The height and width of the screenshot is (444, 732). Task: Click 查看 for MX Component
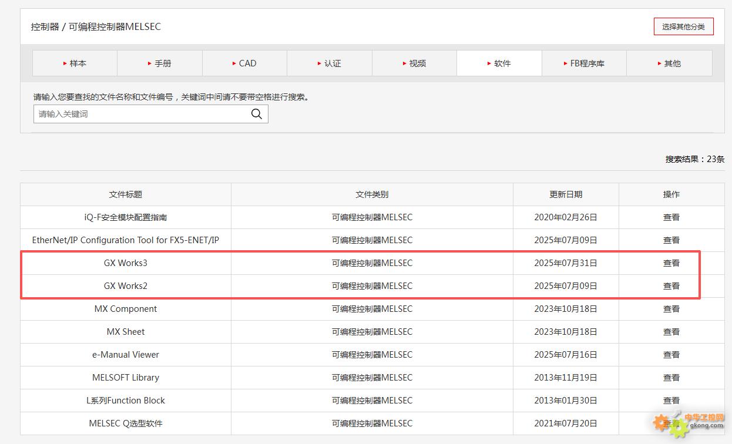coord(671,309)
